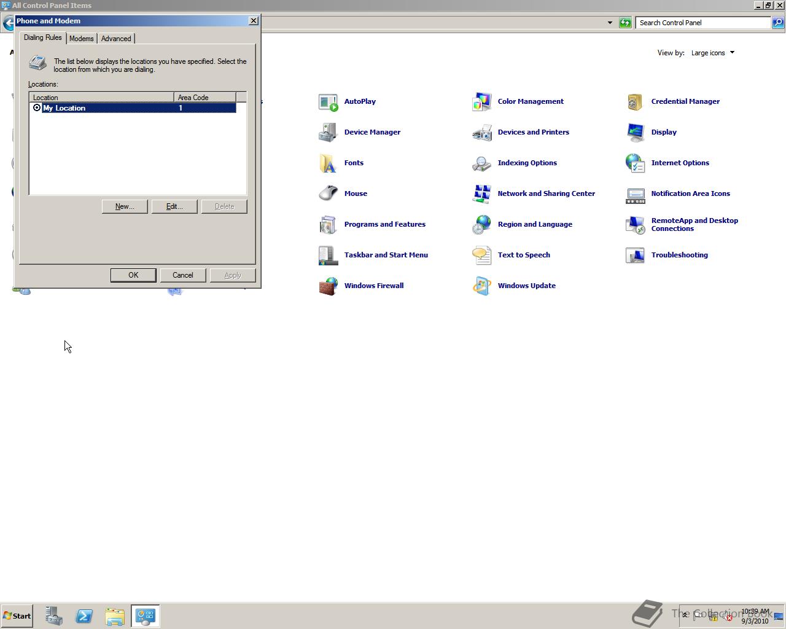Open the Fonts icon
This screenshot has width=786, height=629.
(x=329, y=163)
